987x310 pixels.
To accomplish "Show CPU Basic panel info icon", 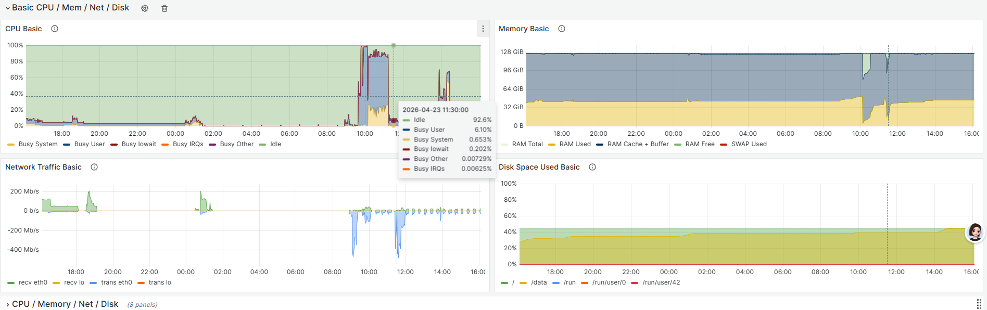I will [x=55, y=29].
